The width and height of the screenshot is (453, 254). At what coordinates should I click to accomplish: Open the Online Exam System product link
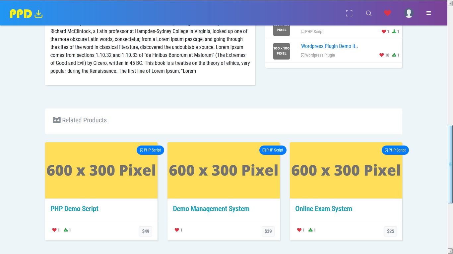coord(324,209)
